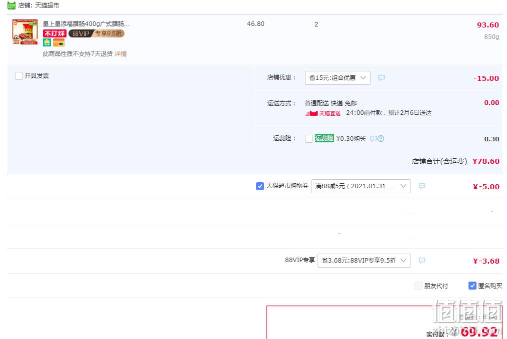Click the comment icon next to coupon dropdown

pyautogui.click(x=422, y=186)
